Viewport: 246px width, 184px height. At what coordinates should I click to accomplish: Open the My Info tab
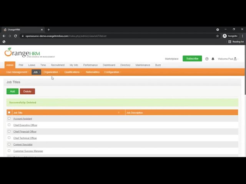click(74, 65)
